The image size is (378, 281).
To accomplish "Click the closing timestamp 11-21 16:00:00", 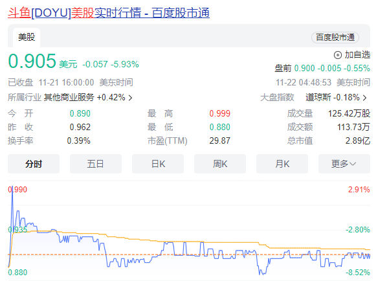I will click(x=66, y=82).
